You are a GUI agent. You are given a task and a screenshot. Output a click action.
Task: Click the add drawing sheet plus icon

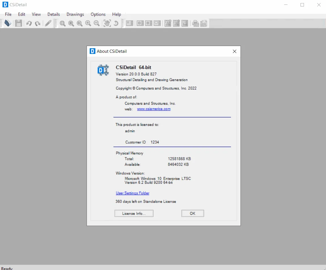pyautogui.click(x=140, y=23)
